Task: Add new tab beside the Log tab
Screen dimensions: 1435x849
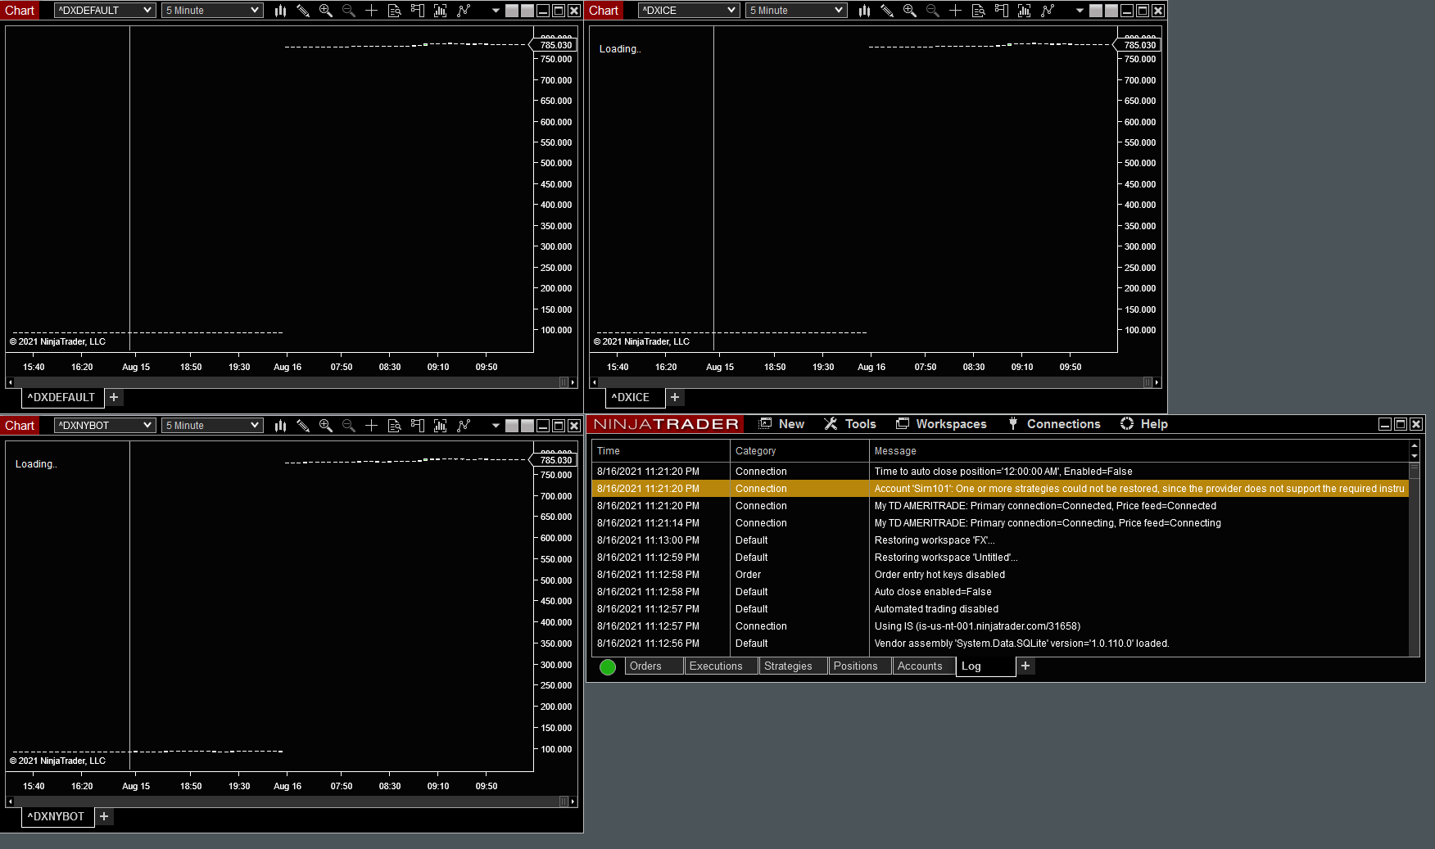Action: pyautogui.click(x=1025, y=666)
